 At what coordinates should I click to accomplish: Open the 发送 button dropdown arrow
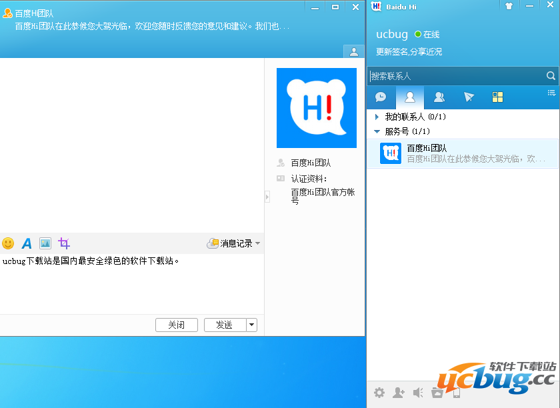click(251, 325)
